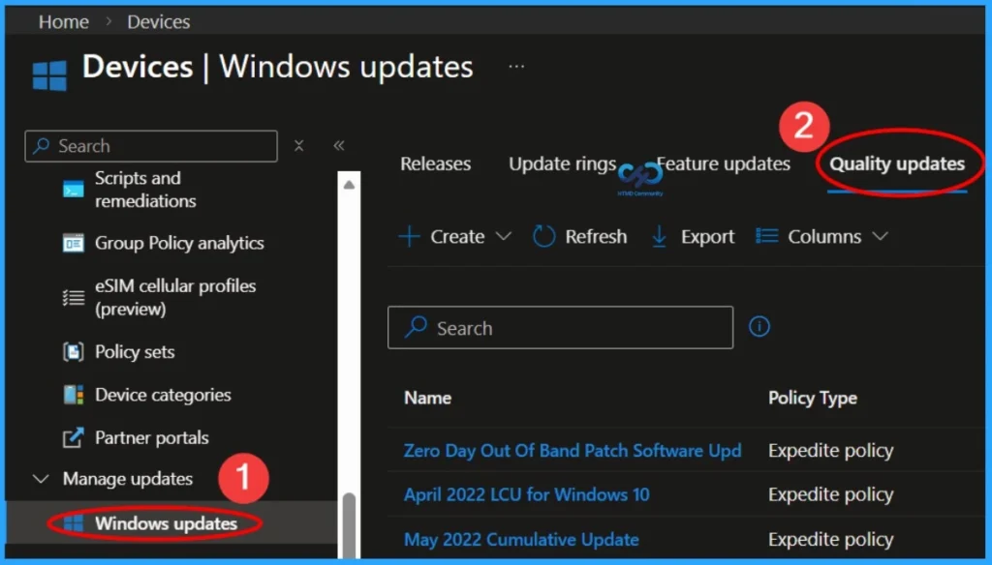Viewport: 992px width, 565px height.
Task: Collapse the Manage updates section
Action: [x=40, y=479]
